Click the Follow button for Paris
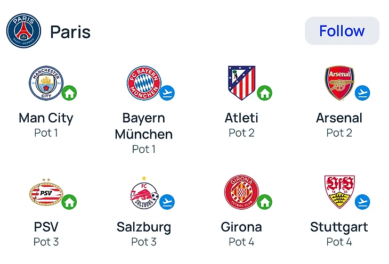Screen dimensions: 389x264 pos(342,31)
